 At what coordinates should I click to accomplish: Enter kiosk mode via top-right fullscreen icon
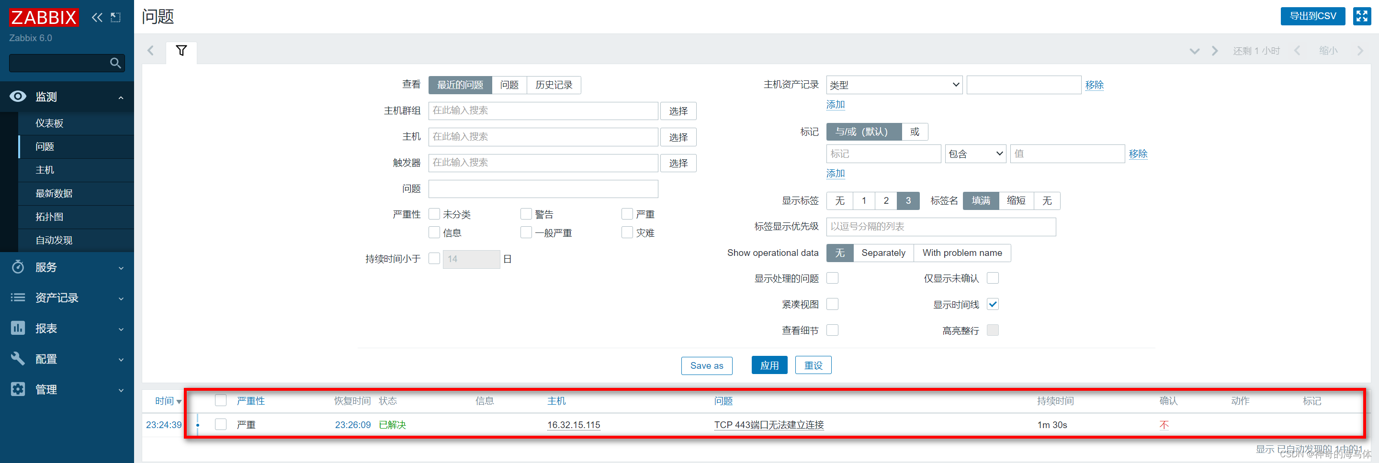(1362, 16)
